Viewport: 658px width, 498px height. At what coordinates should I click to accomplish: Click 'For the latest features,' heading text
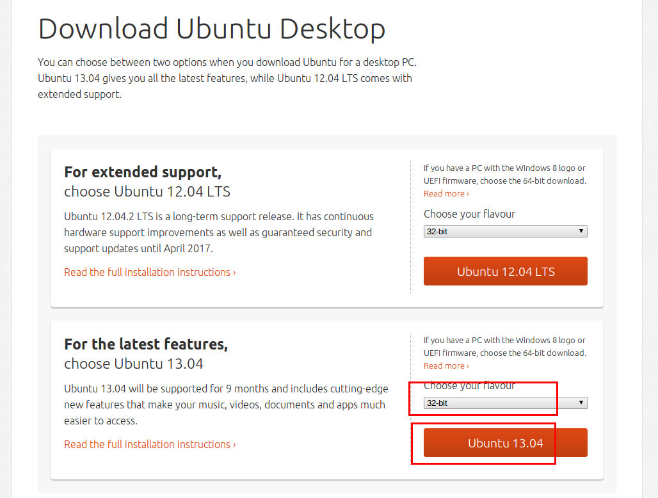tap(146, 344)
